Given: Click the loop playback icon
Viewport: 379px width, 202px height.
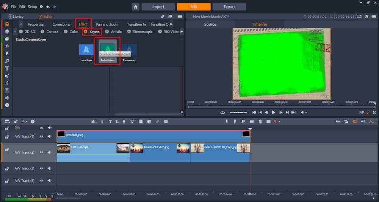Looking at the screenshot, I should tap(222, 113).
